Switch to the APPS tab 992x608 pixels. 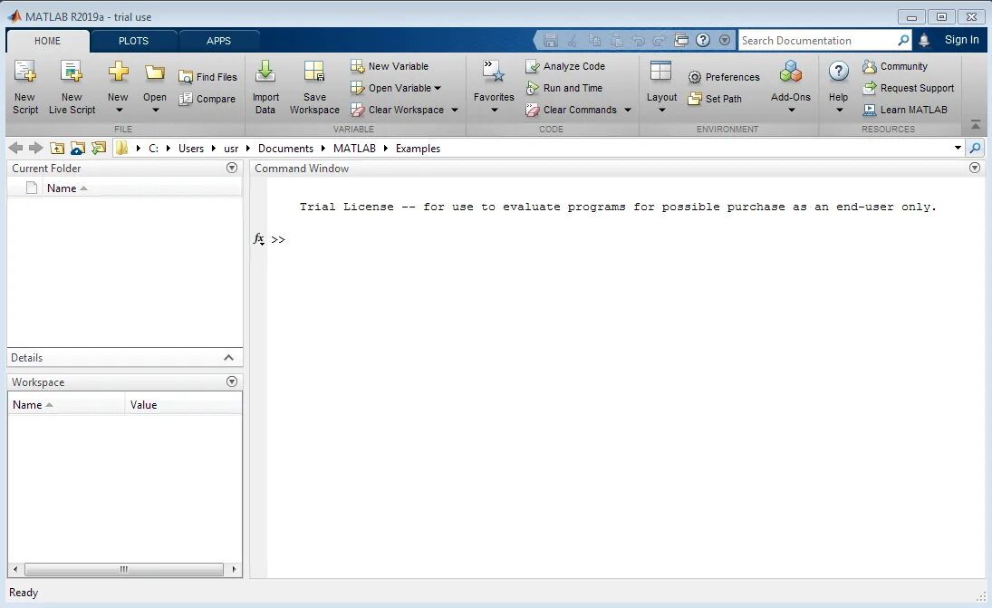(x=219, y=41)
